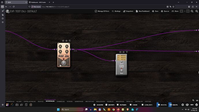Expand the browser tab list chevron

click(179, 2)
